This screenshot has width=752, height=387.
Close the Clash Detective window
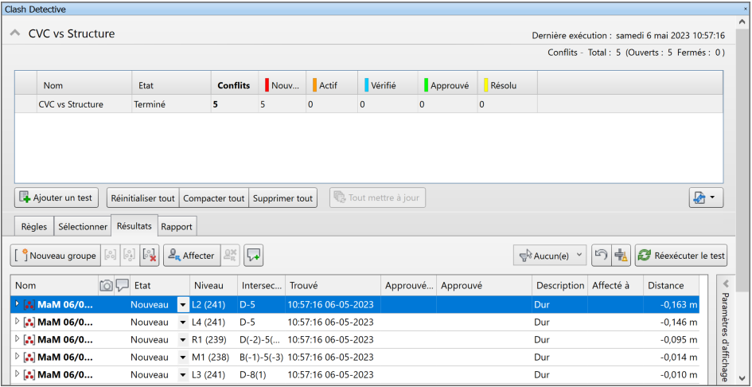coord(745,9)
